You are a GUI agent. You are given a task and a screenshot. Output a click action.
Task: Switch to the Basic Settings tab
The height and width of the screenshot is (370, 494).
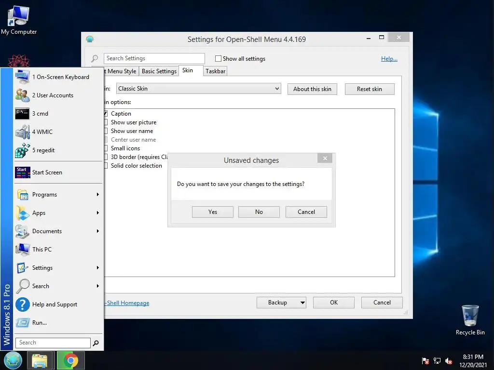pyautogui.click(x=159, y=71)
